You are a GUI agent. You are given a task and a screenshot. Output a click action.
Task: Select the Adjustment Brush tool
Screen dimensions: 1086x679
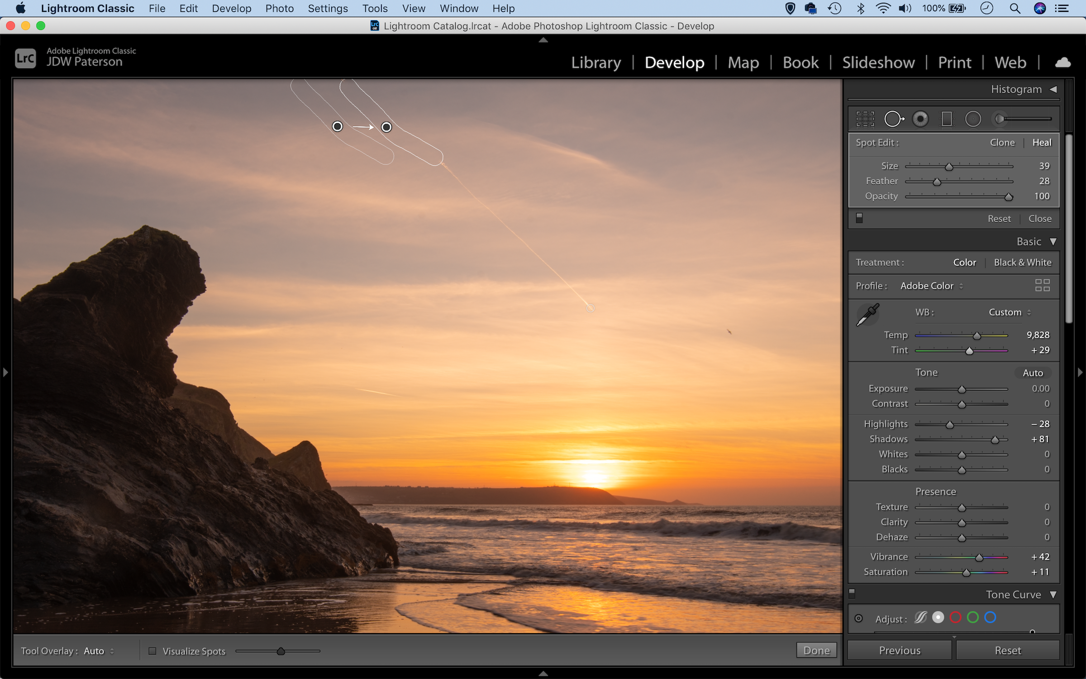pyautogui.click(x=1023, y=119)
